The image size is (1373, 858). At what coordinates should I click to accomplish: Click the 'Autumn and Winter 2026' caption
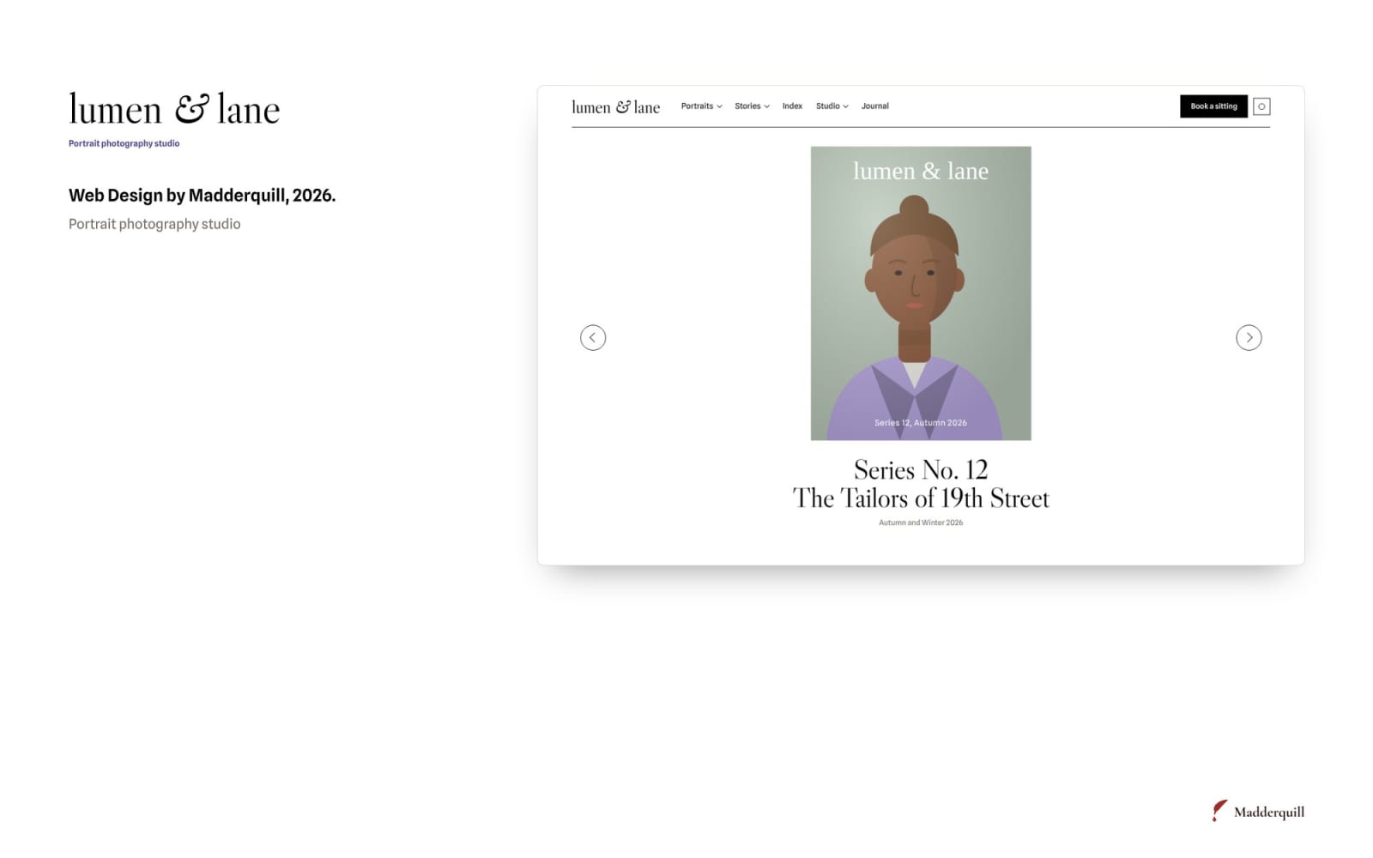921,523
